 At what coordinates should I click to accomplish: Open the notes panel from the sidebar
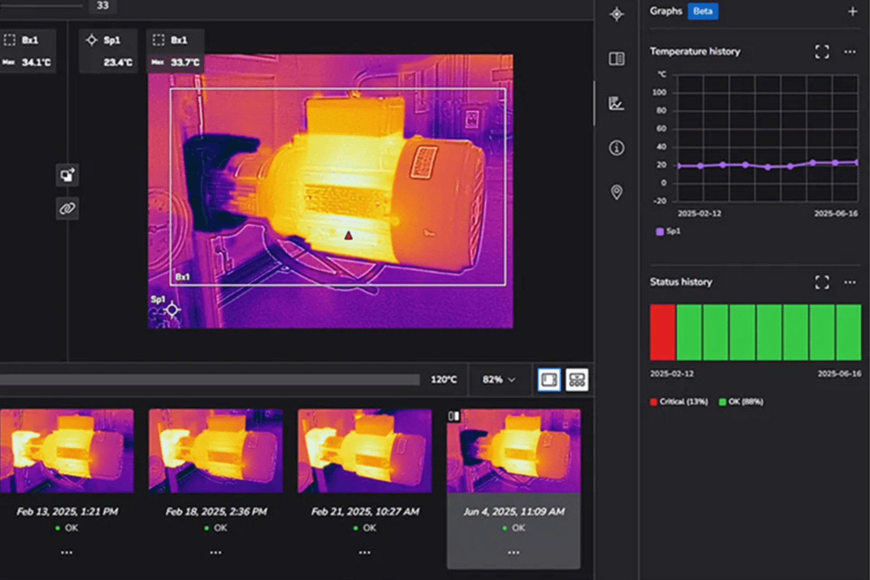coord(616,59)
